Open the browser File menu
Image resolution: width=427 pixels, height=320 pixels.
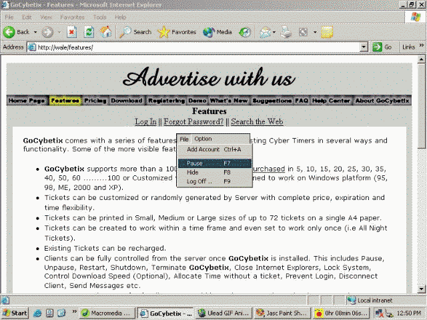[9, 17]
